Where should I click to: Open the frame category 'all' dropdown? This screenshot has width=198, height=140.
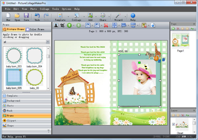coord(48,42)
